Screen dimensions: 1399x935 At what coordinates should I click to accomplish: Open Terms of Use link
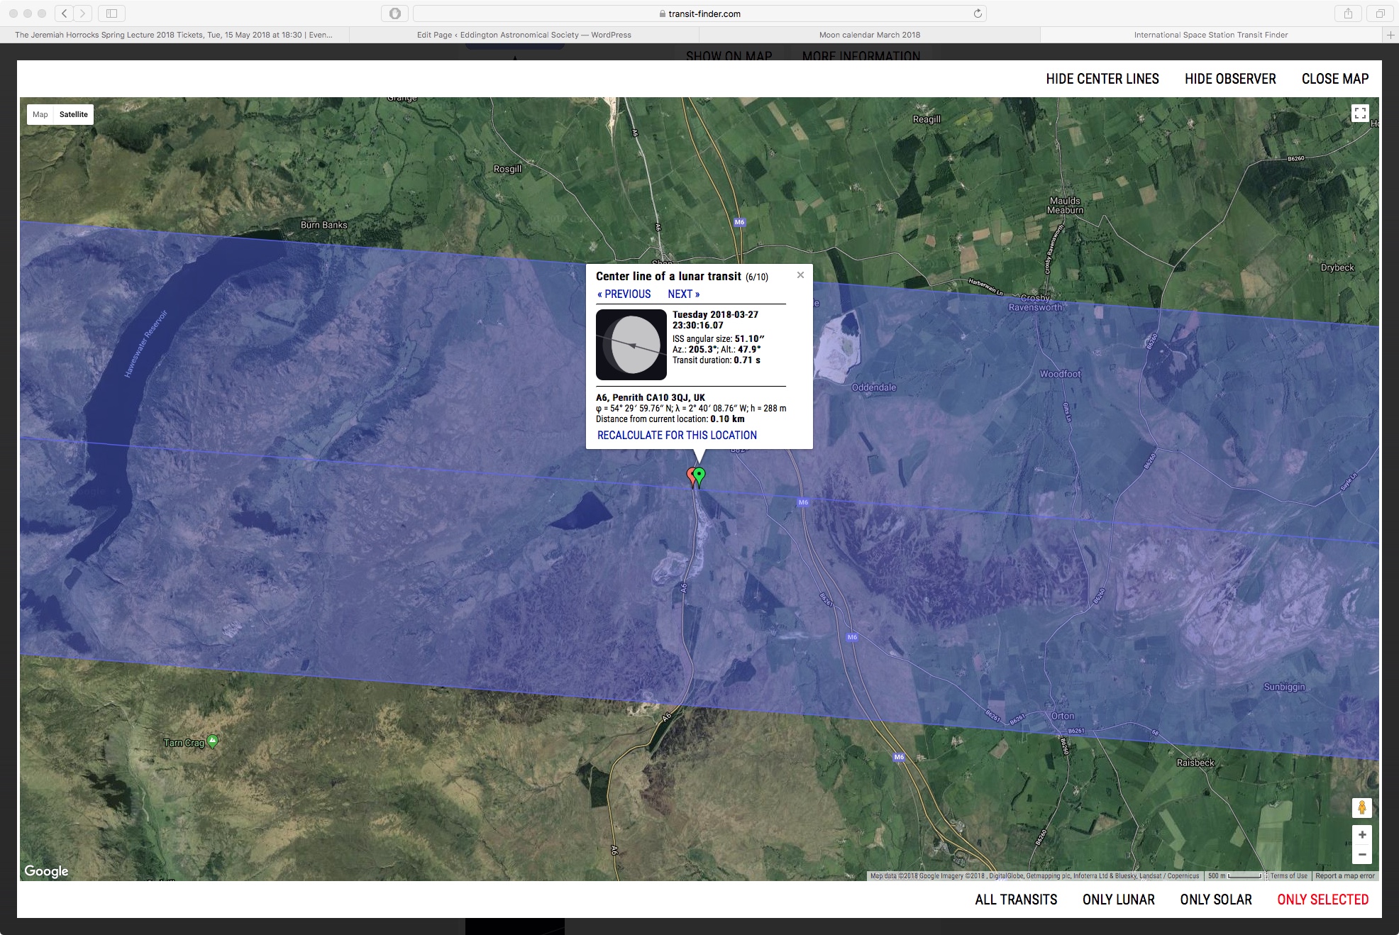(1288, 876)
